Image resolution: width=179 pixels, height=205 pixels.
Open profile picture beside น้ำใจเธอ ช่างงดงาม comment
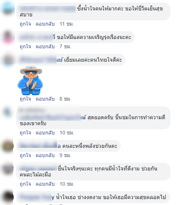pyautogui.click(x=8, y=197)
